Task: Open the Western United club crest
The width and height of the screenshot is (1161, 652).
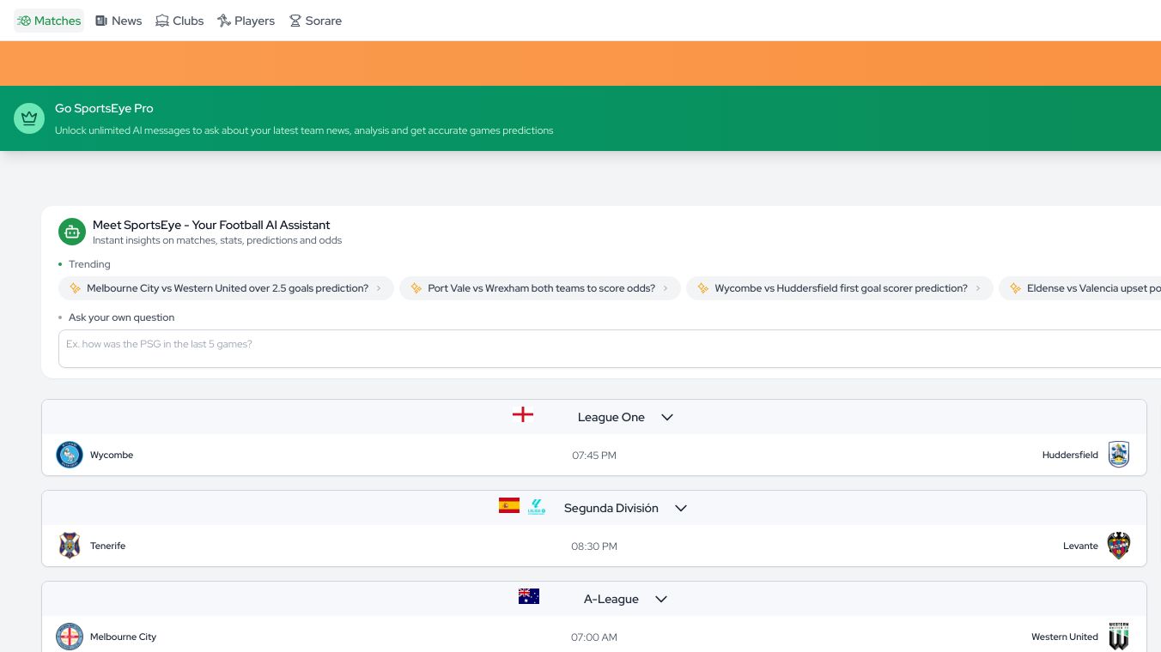Action: (x=1119, y=637)
